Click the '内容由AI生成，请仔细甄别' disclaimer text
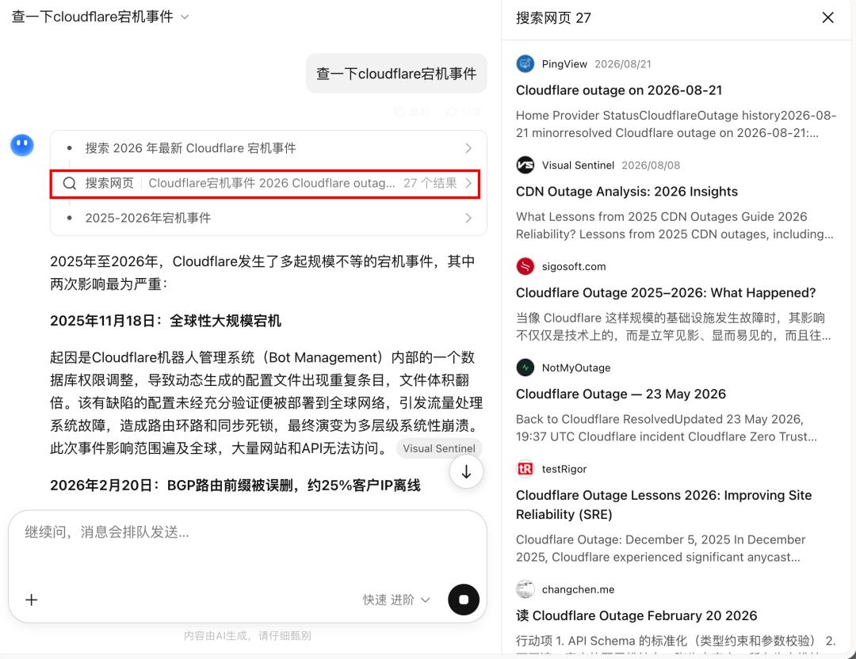 click(x=247, y=635)
